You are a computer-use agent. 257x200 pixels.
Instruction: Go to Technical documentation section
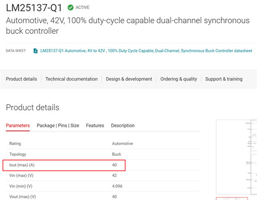tap(72, 79)
